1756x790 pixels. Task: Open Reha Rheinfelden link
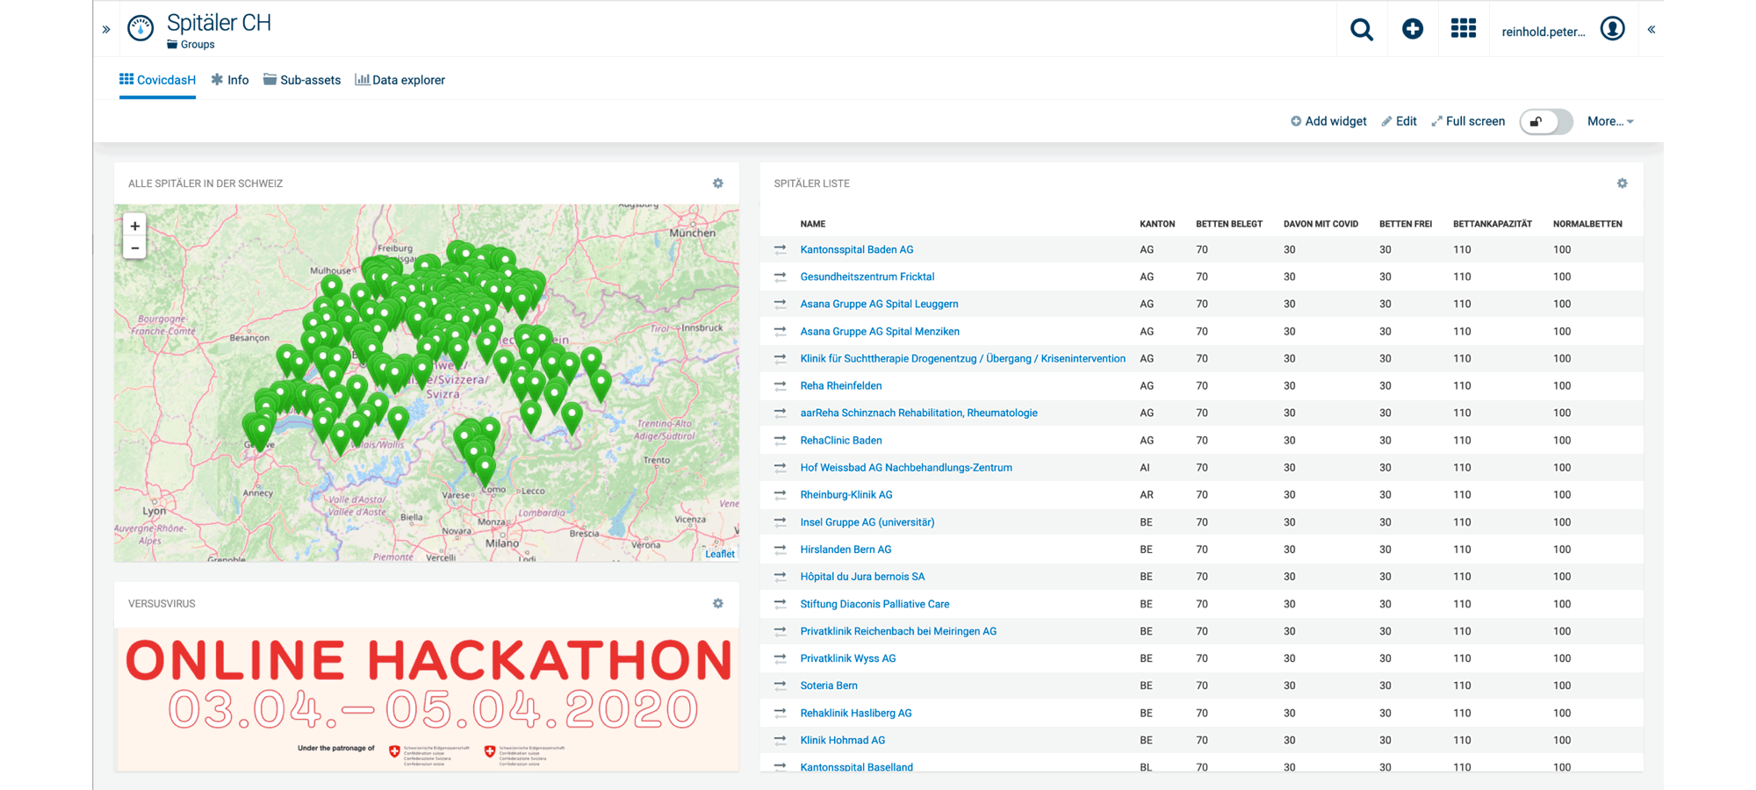click(x=841, y=386)
